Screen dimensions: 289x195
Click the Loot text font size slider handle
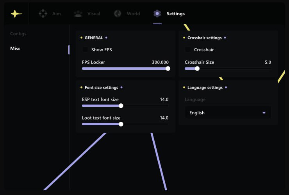click(x=121, y=124)
